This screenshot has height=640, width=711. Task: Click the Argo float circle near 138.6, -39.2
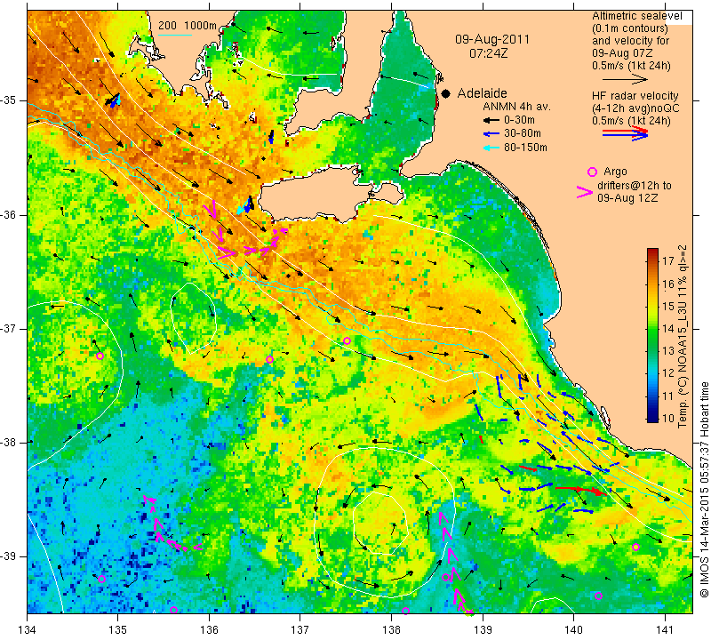[446, 577]
